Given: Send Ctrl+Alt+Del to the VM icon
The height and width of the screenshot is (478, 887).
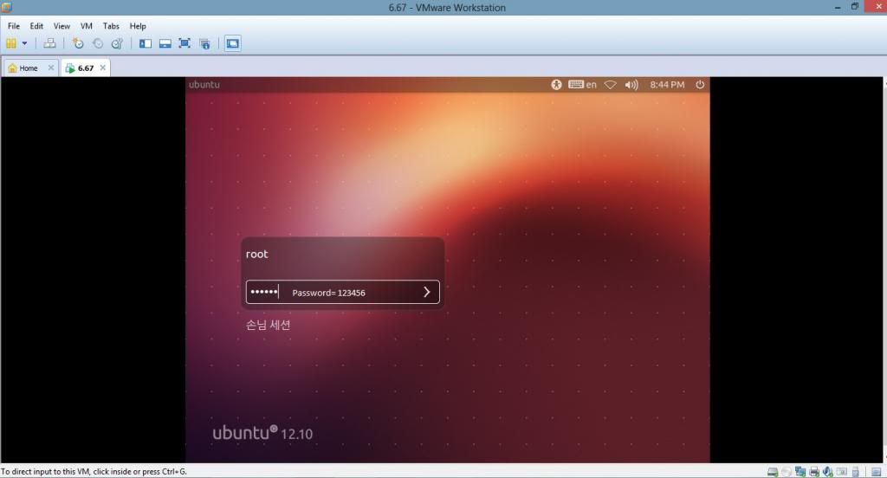Looking at the screenshot, I should click(x=49, y=43).
